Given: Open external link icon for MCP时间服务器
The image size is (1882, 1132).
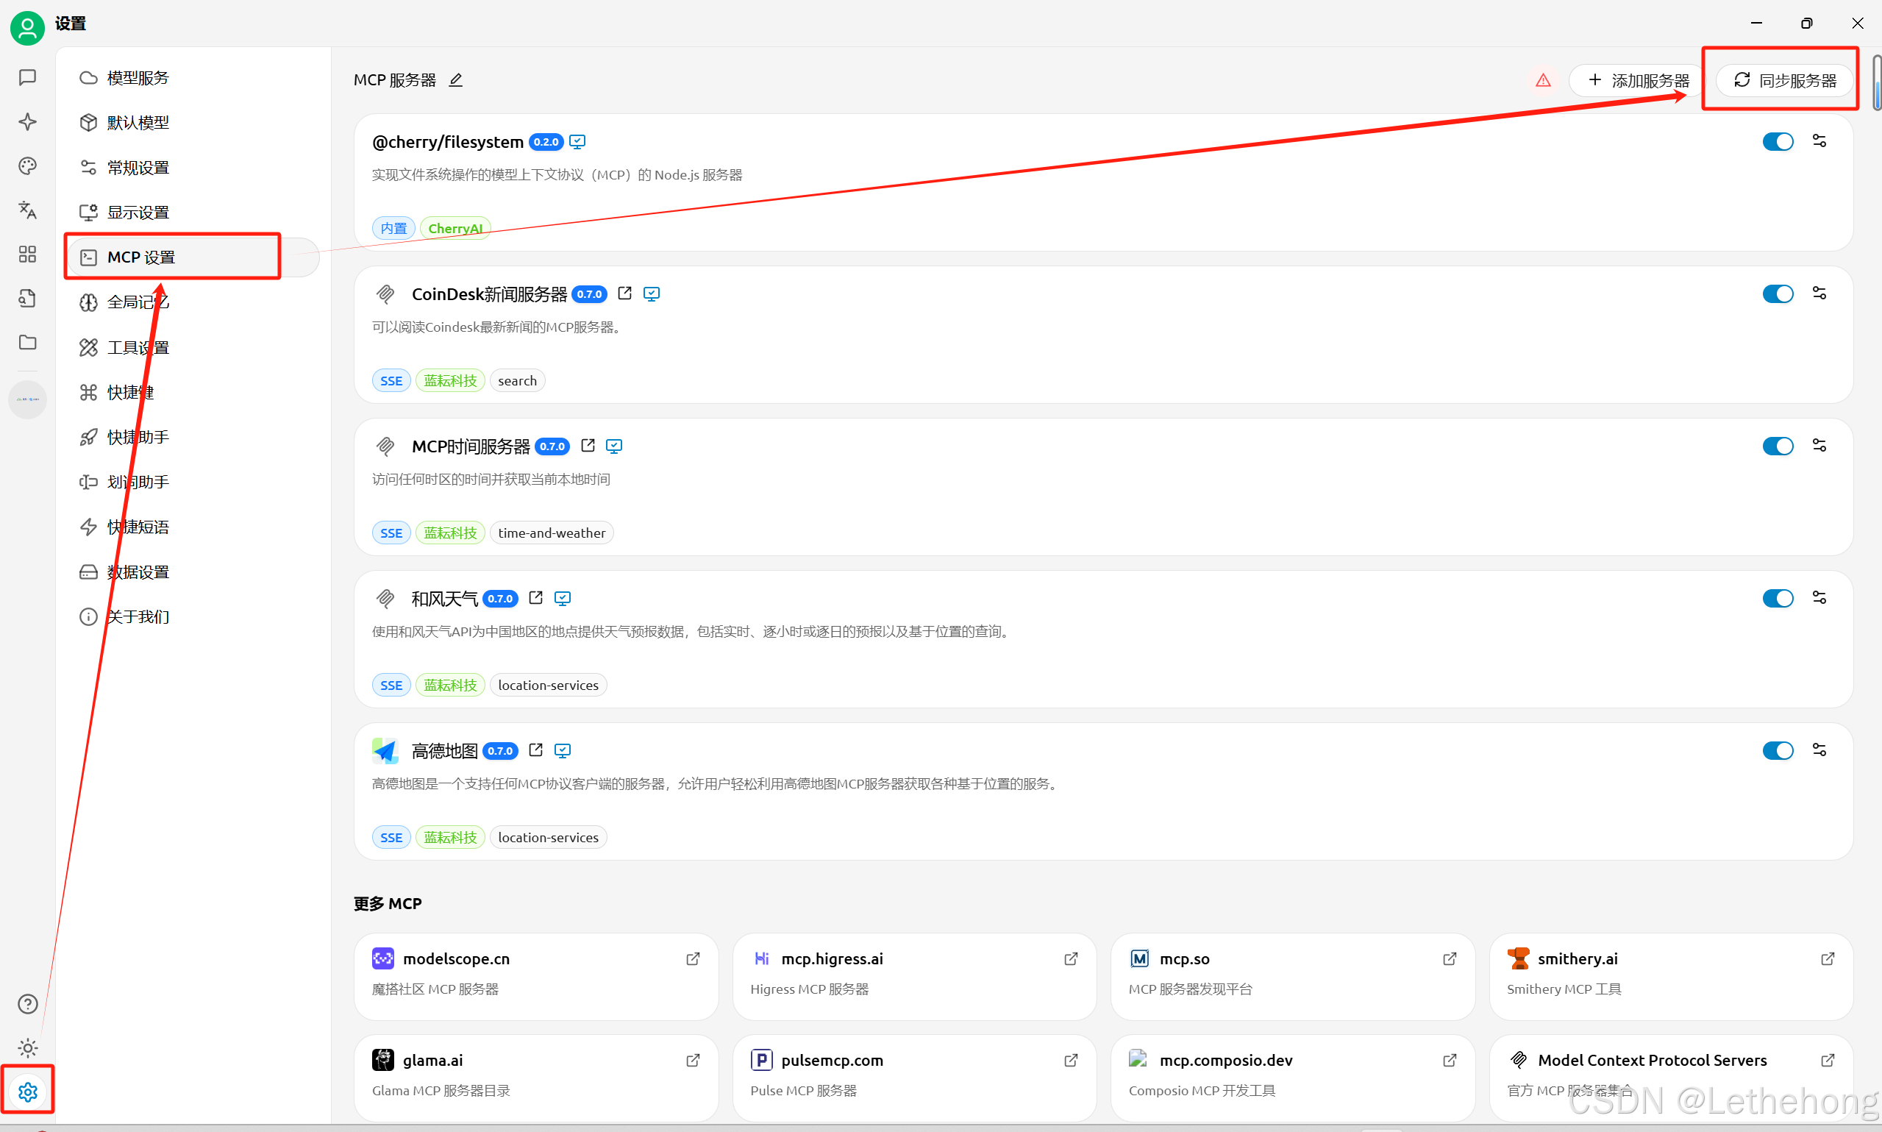Looking at the screenshot, I should click(588, 446).
